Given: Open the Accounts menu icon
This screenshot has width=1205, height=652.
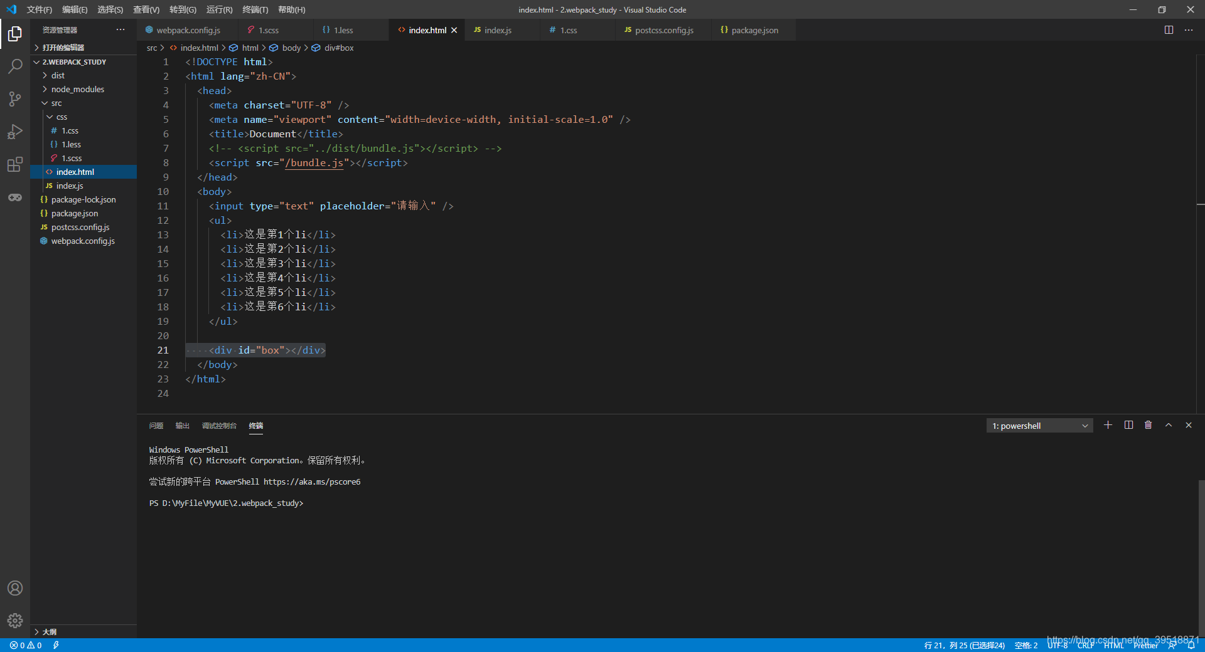Looking at the screenshot, I should 15,588.
